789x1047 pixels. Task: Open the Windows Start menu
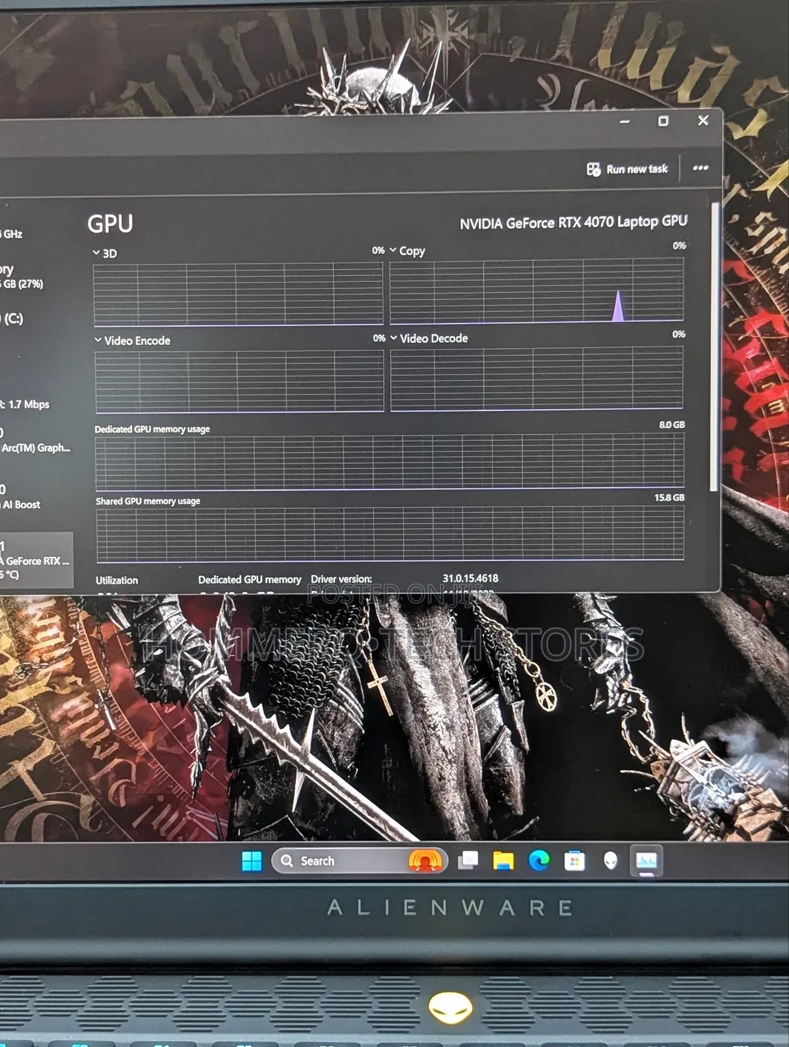pyautogui.click(x=251, y=861)
